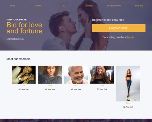This screenshot has width=152, height=122.
Task: Click the Nick member name link
Action: click(x=76, y=85)
